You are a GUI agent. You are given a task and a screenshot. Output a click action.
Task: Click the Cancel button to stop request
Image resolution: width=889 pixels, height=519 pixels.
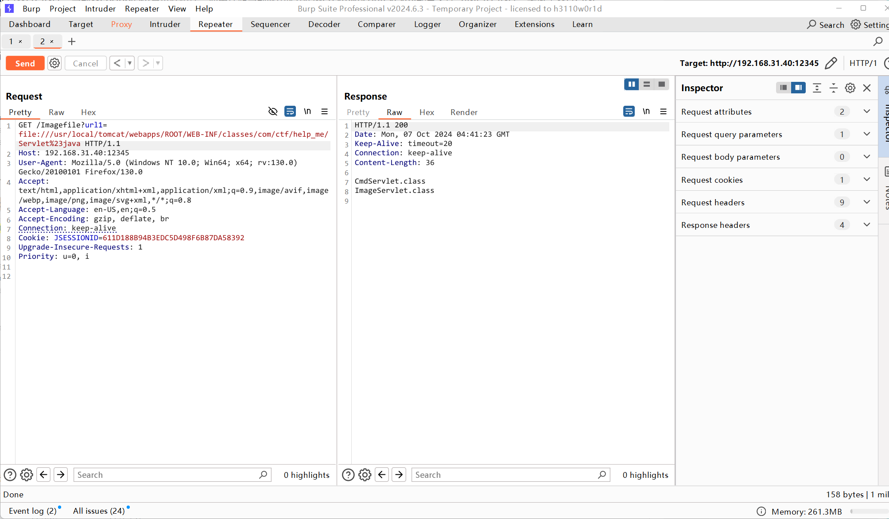85,63
